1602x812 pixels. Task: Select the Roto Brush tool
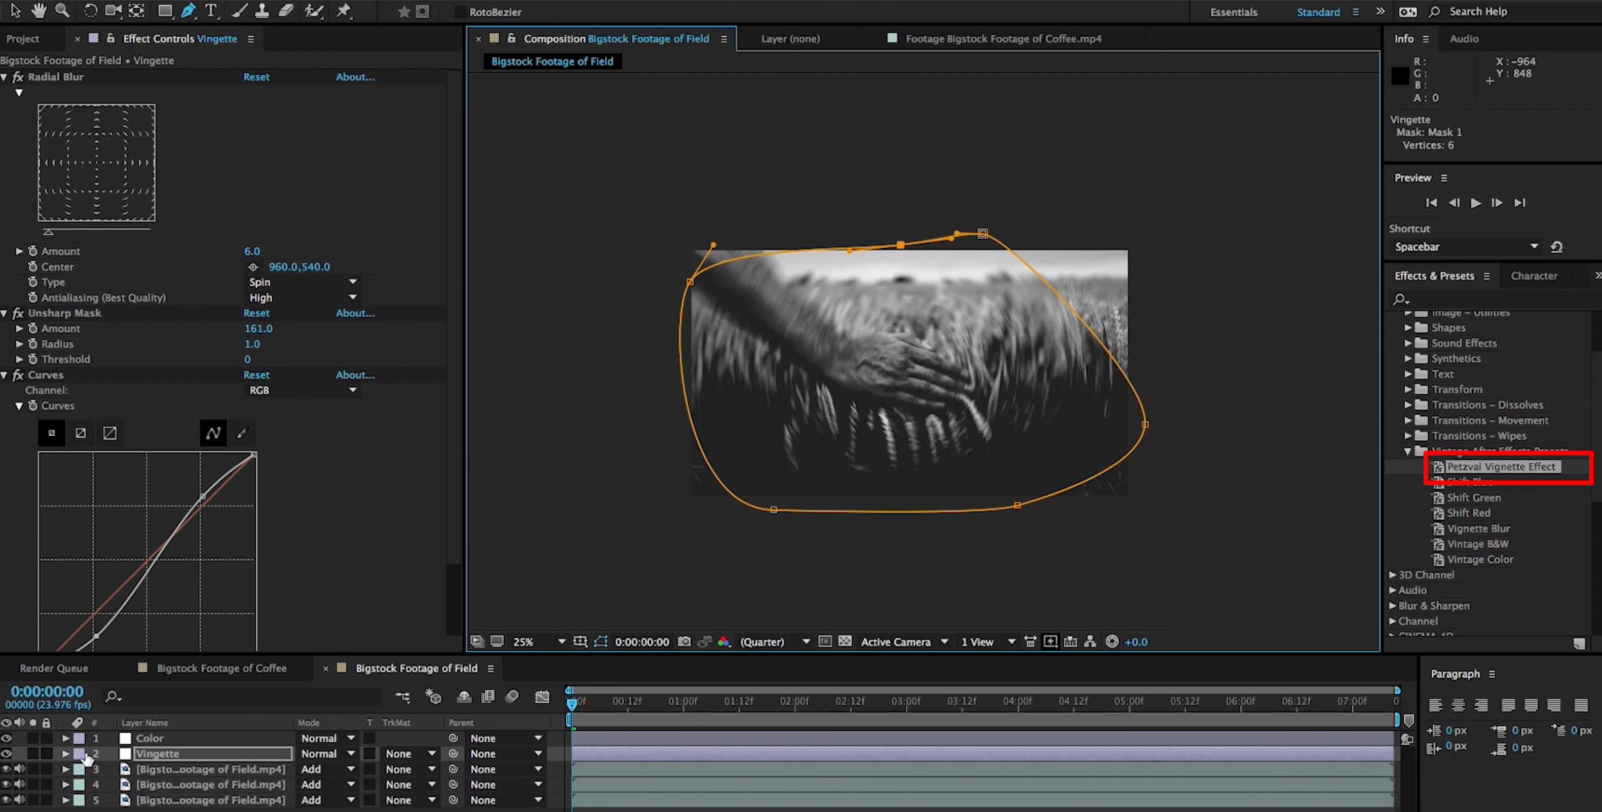[314, 10]
